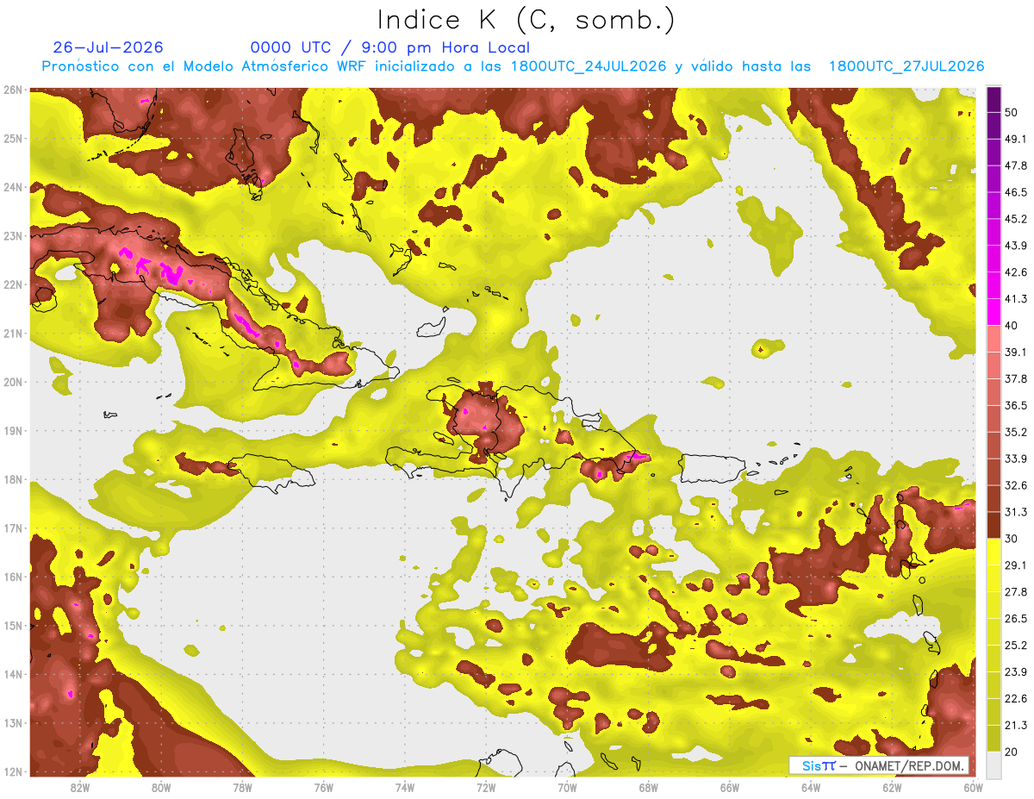Click the 'SisTT - ONAMET/REP.DOM.' credit box
This screenshot has height=799, width=1034.
click(879, 765)
